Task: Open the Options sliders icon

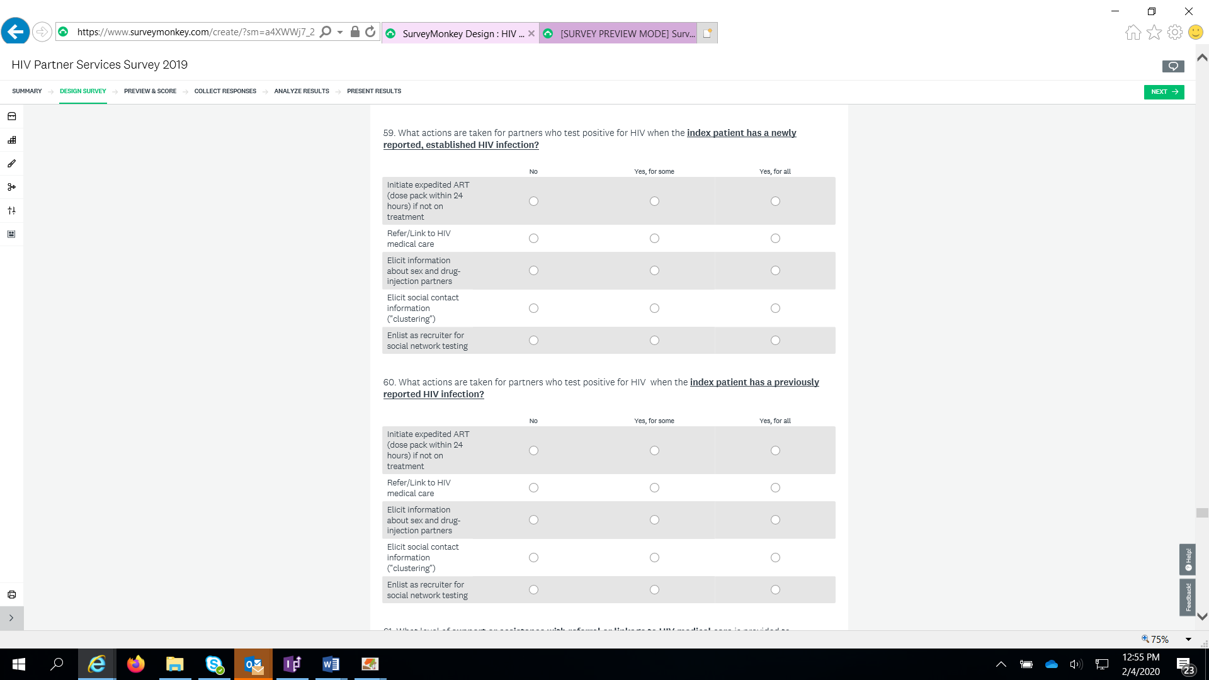Action: tap(11, 210)
